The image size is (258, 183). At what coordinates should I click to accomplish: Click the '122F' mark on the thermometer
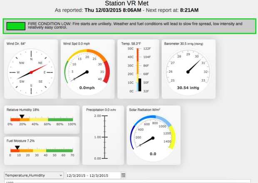[147, 49]
